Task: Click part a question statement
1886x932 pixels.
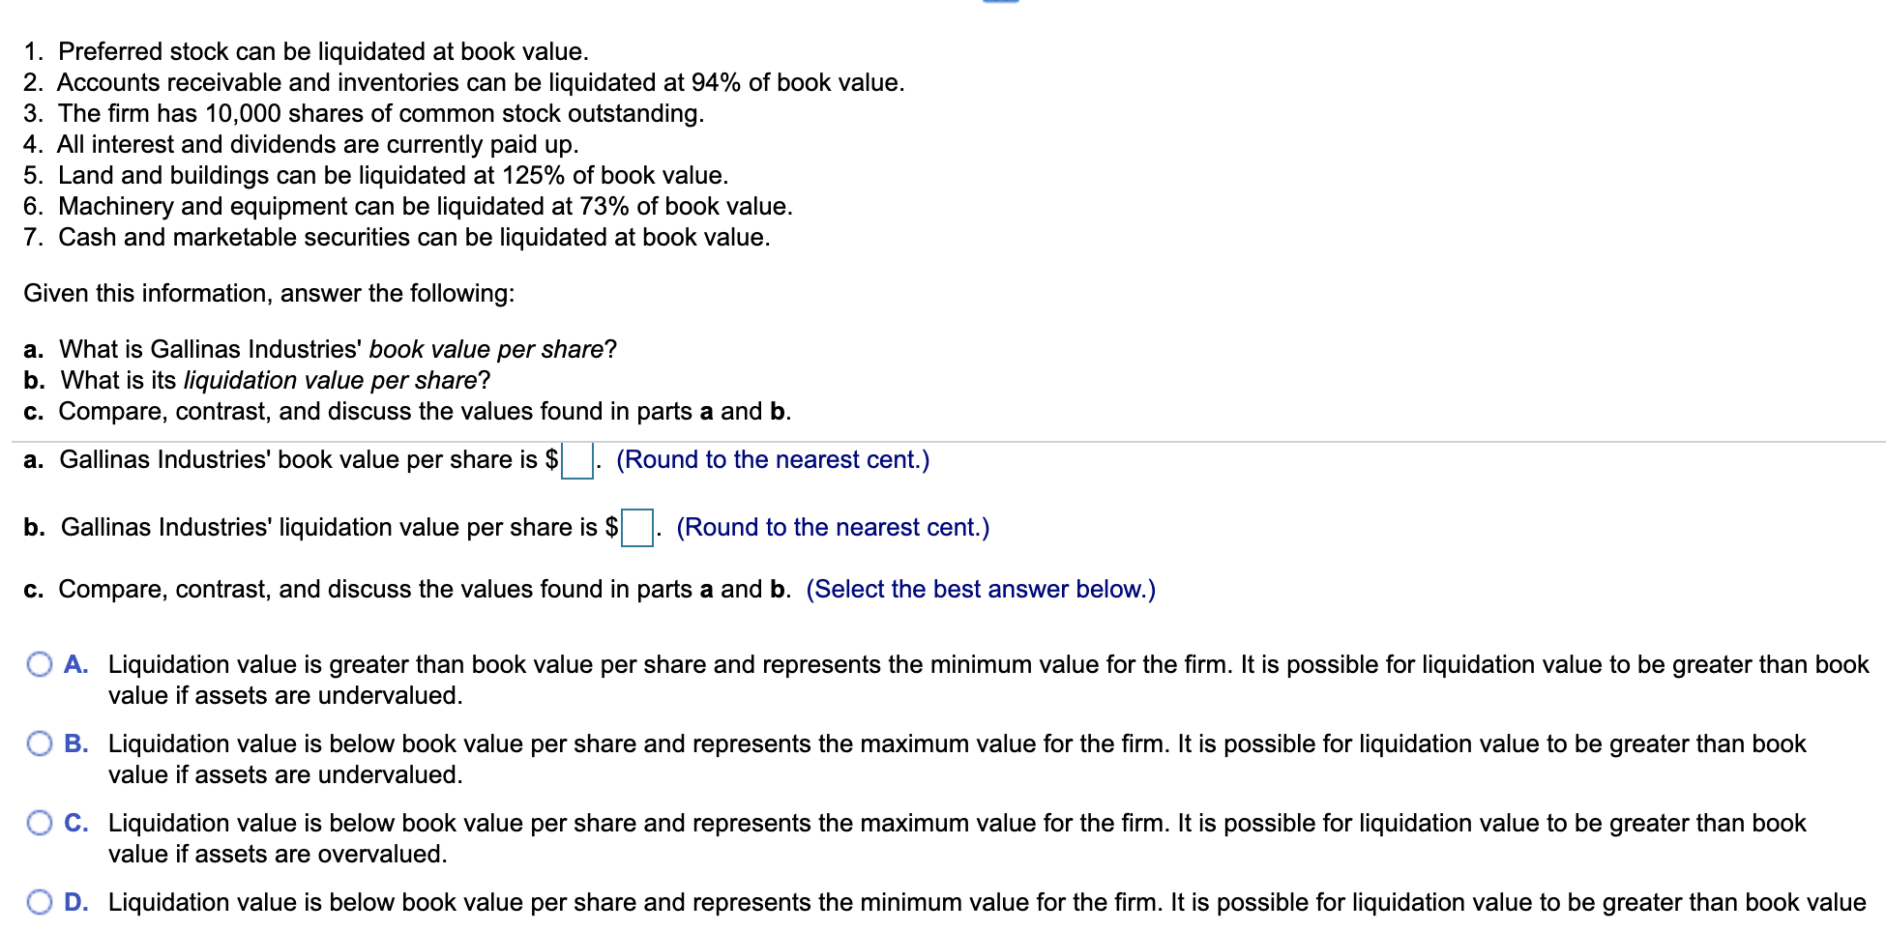Action: click(x=319, y=349)
